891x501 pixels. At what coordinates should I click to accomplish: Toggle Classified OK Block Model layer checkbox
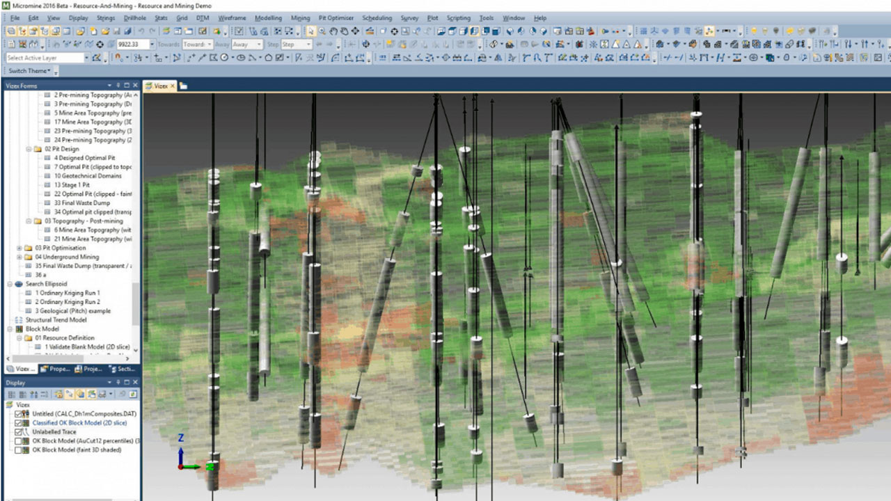click(19, 423)
